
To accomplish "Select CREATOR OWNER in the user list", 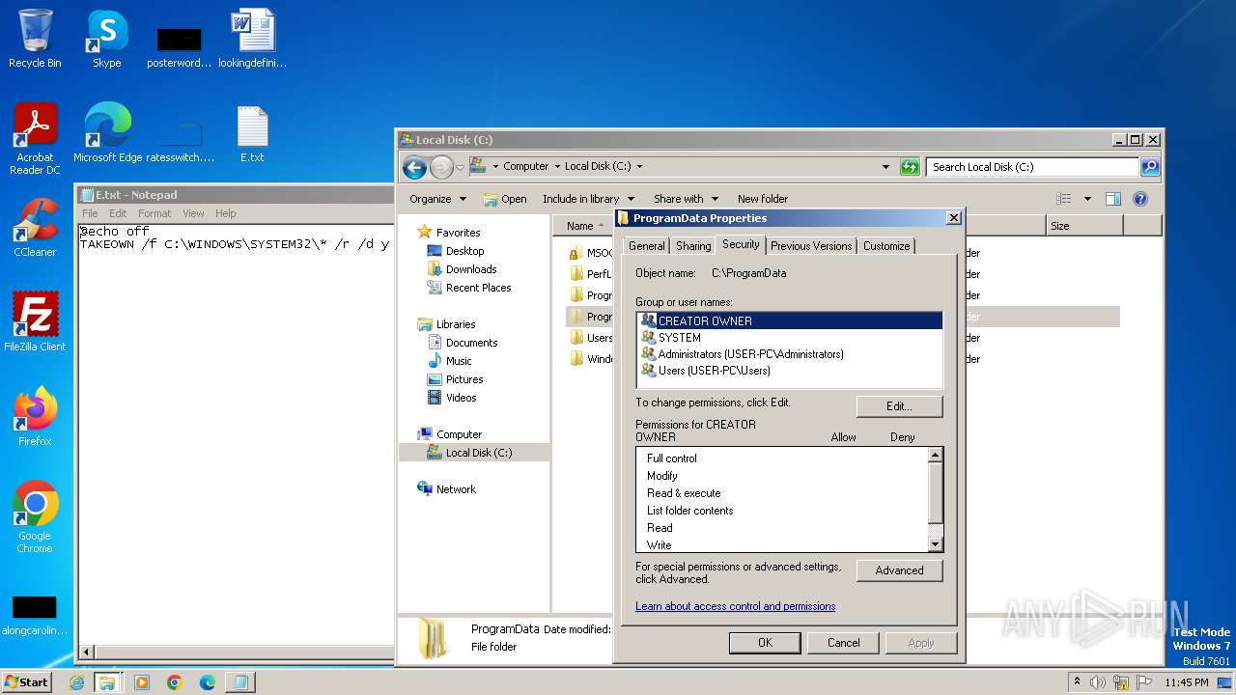I will pos(790,321).
